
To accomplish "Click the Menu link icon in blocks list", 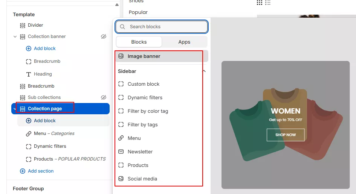I will [x=121, y=138].
